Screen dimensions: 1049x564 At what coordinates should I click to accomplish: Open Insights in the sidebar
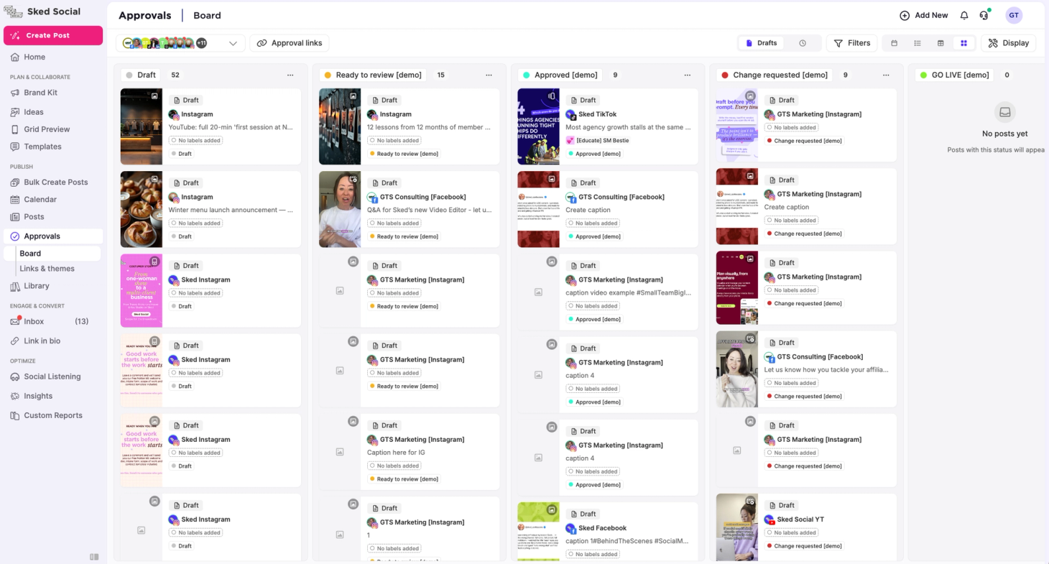click(x=38, y=396)
